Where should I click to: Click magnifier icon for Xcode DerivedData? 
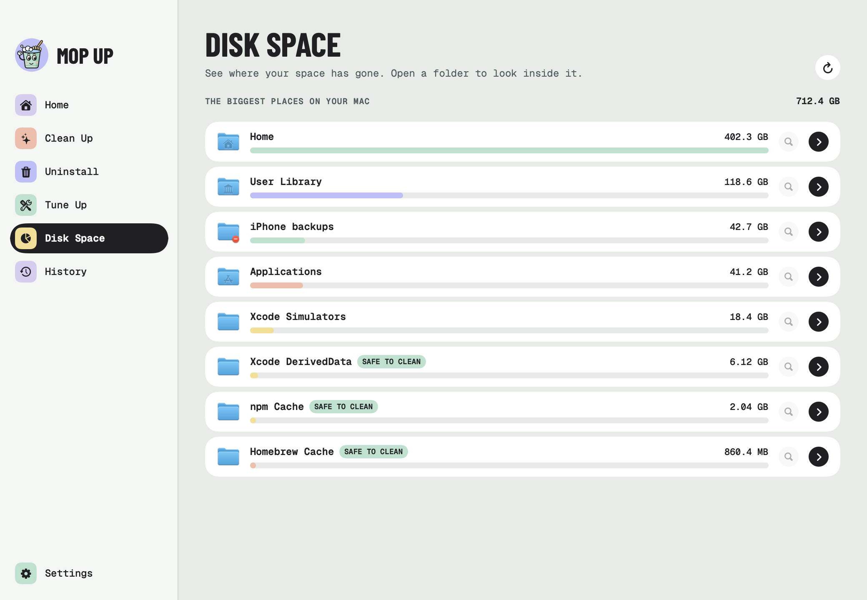pos(788,367)
